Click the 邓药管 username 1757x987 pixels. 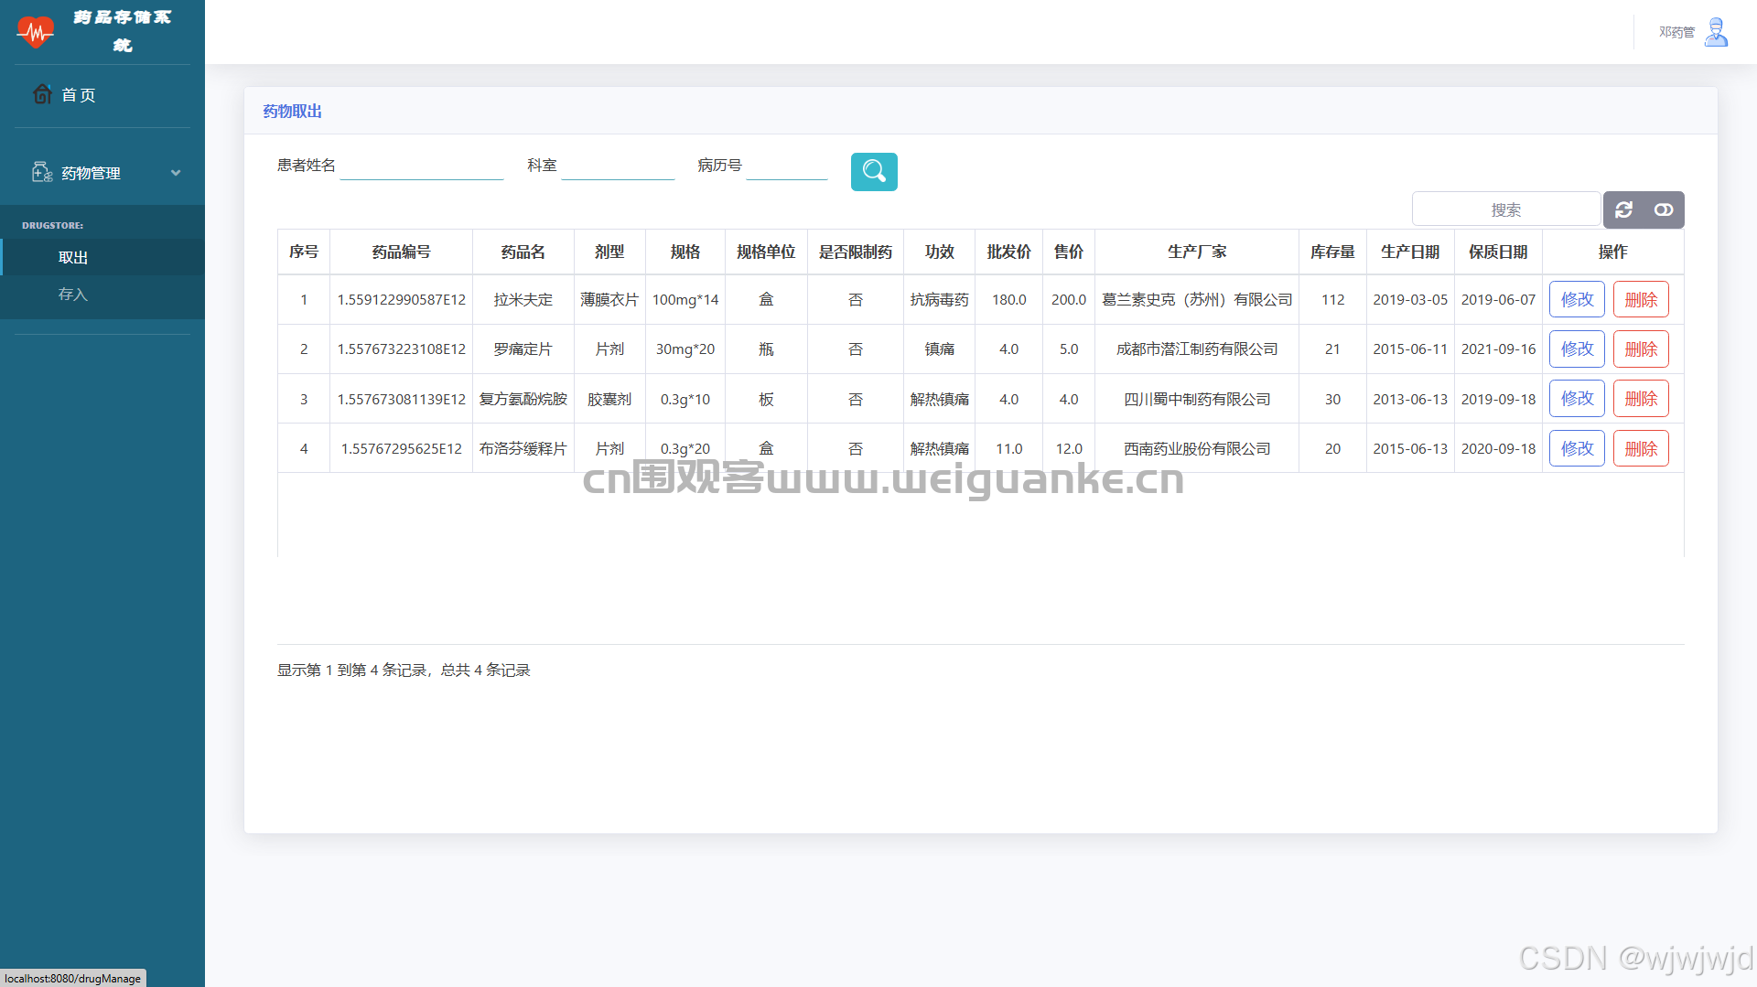(x=1676, y=32)
